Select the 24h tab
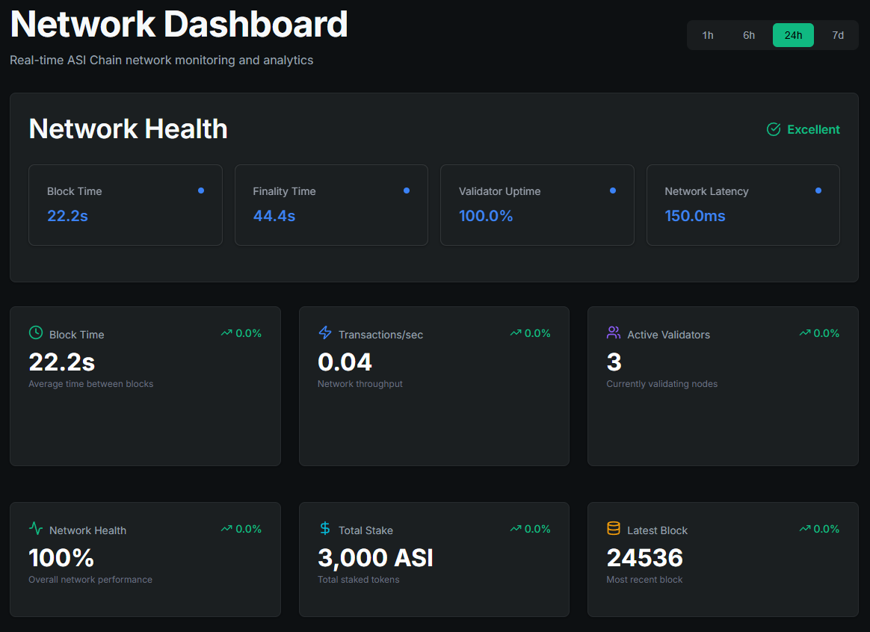The width and height of the screenshot is (870, 632). coord(793,34)
